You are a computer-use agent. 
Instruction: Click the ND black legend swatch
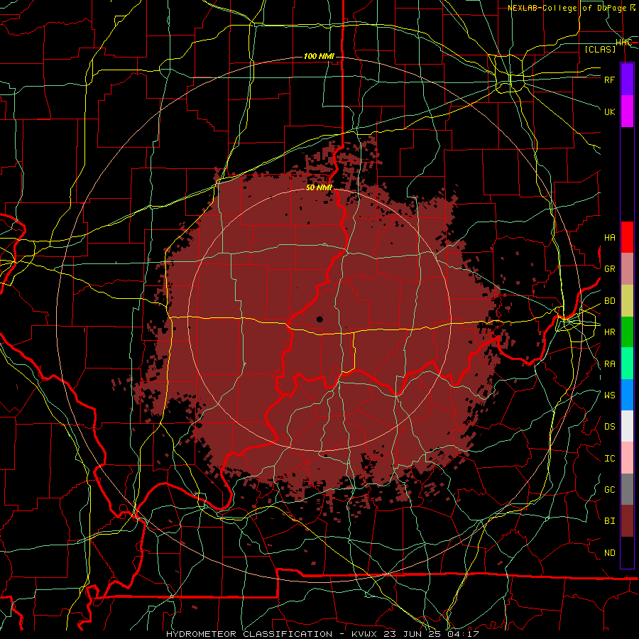tap(627, 552)
